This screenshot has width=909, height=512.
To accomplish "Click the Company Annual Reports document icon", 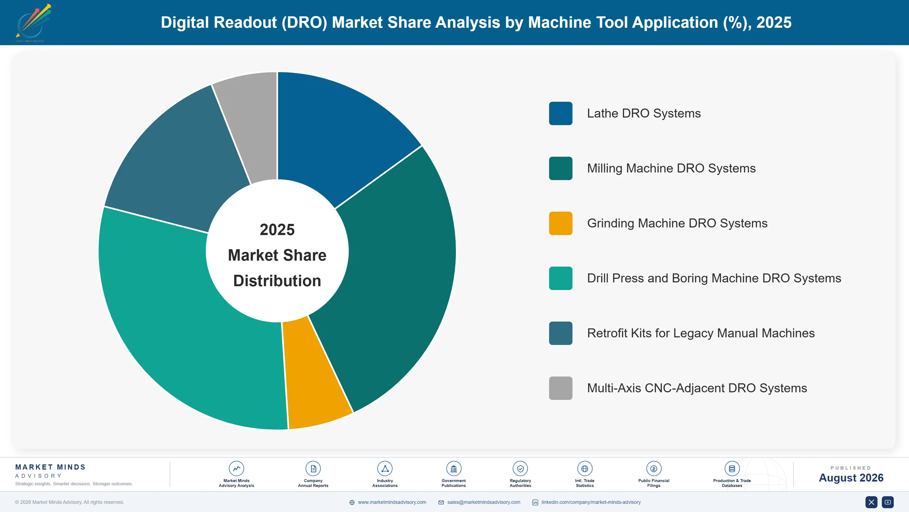I will click(313, 468).
